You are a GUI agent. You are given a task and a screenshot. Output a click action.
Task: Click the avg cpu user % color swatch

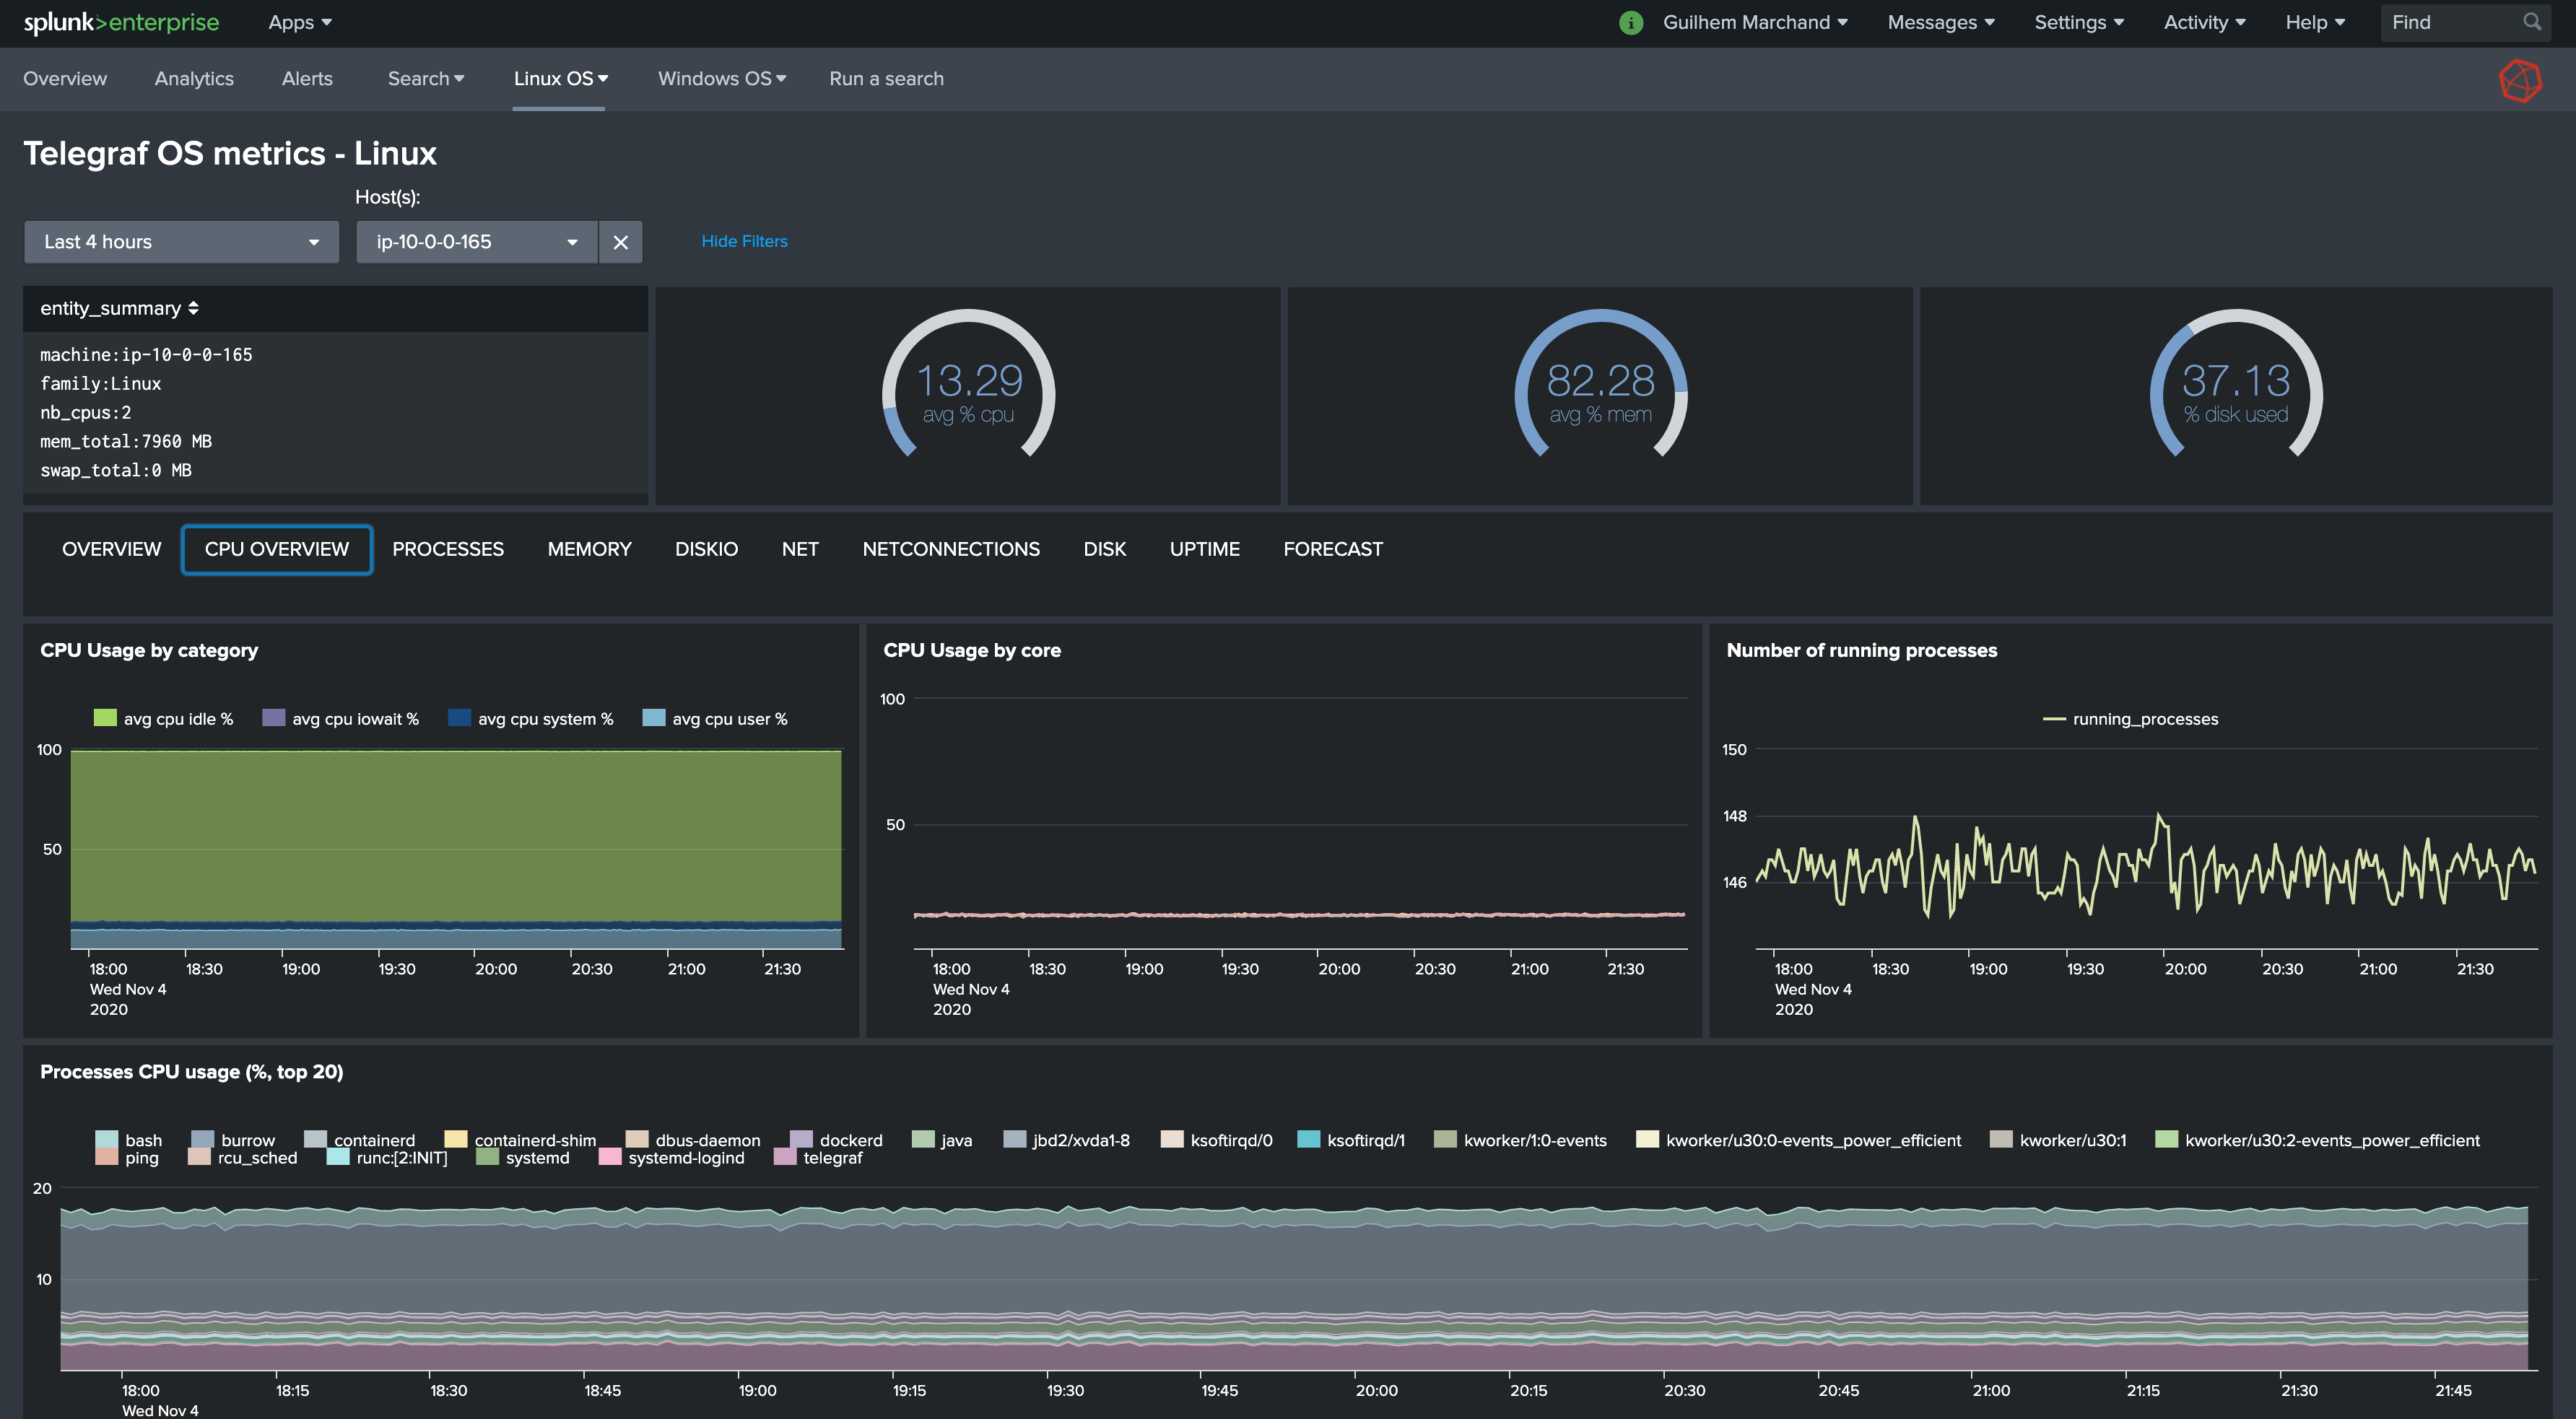pyautogui.click(x=654, y=718)
